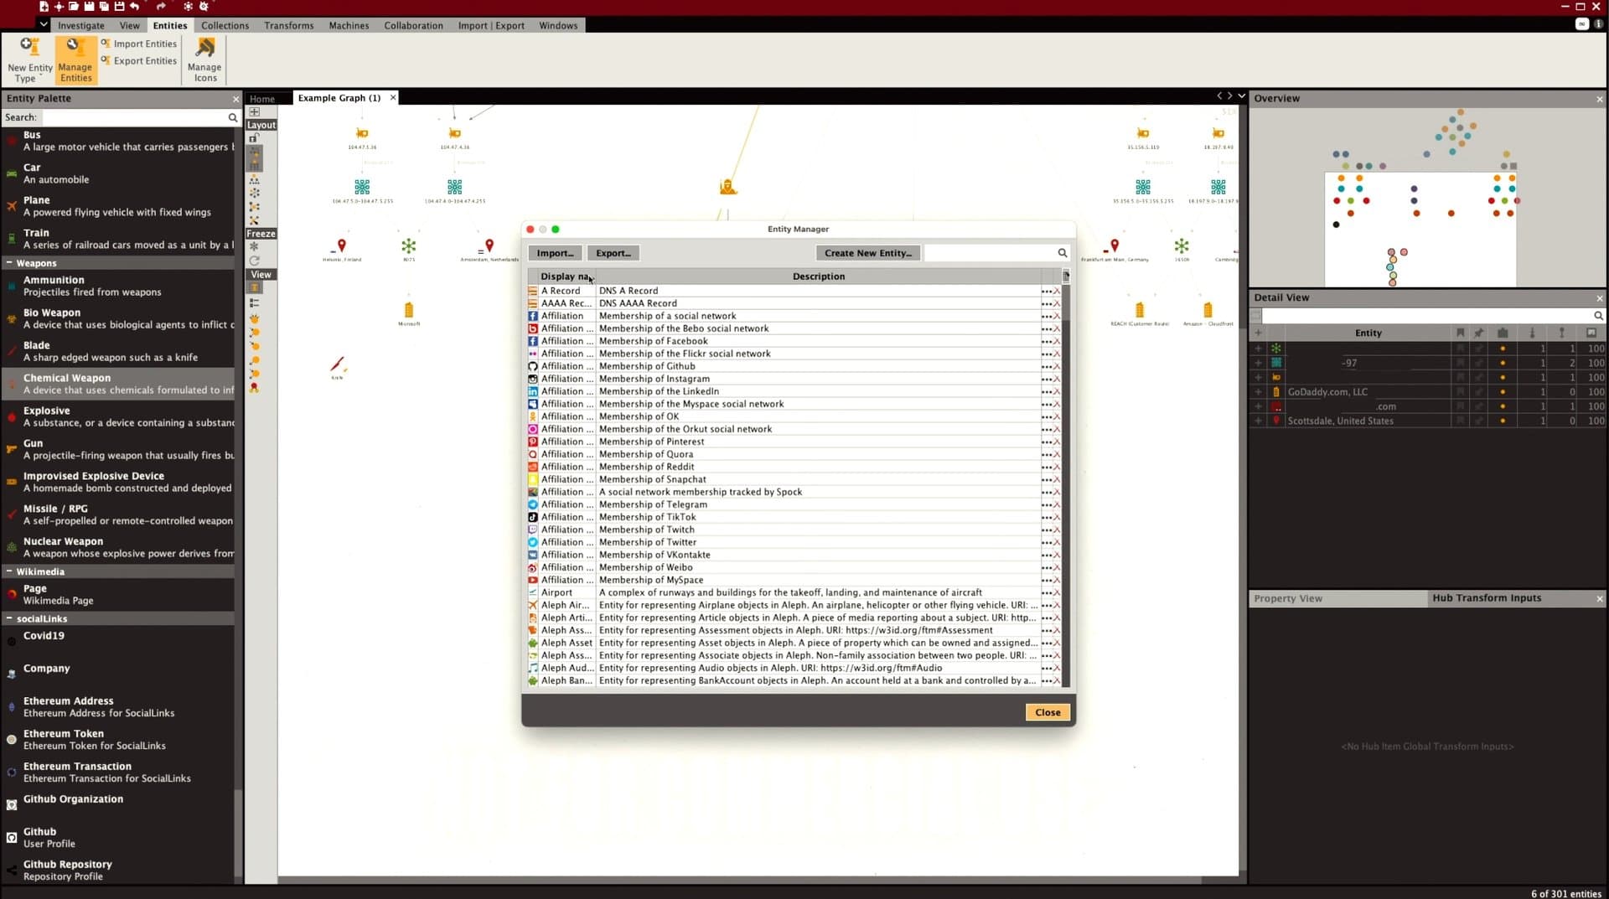Open the Machines ribbon tab

pyautogui.click(x=349, y=25)
